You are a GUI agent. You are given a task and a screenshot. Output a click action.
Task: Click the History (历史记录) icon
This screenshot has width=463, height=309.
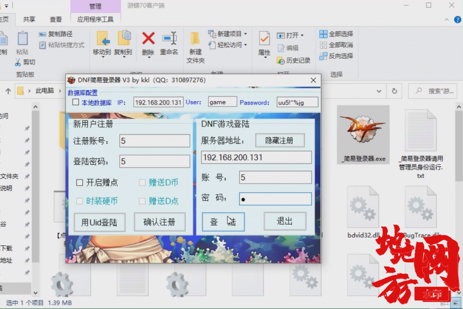(x=280, y=61)
